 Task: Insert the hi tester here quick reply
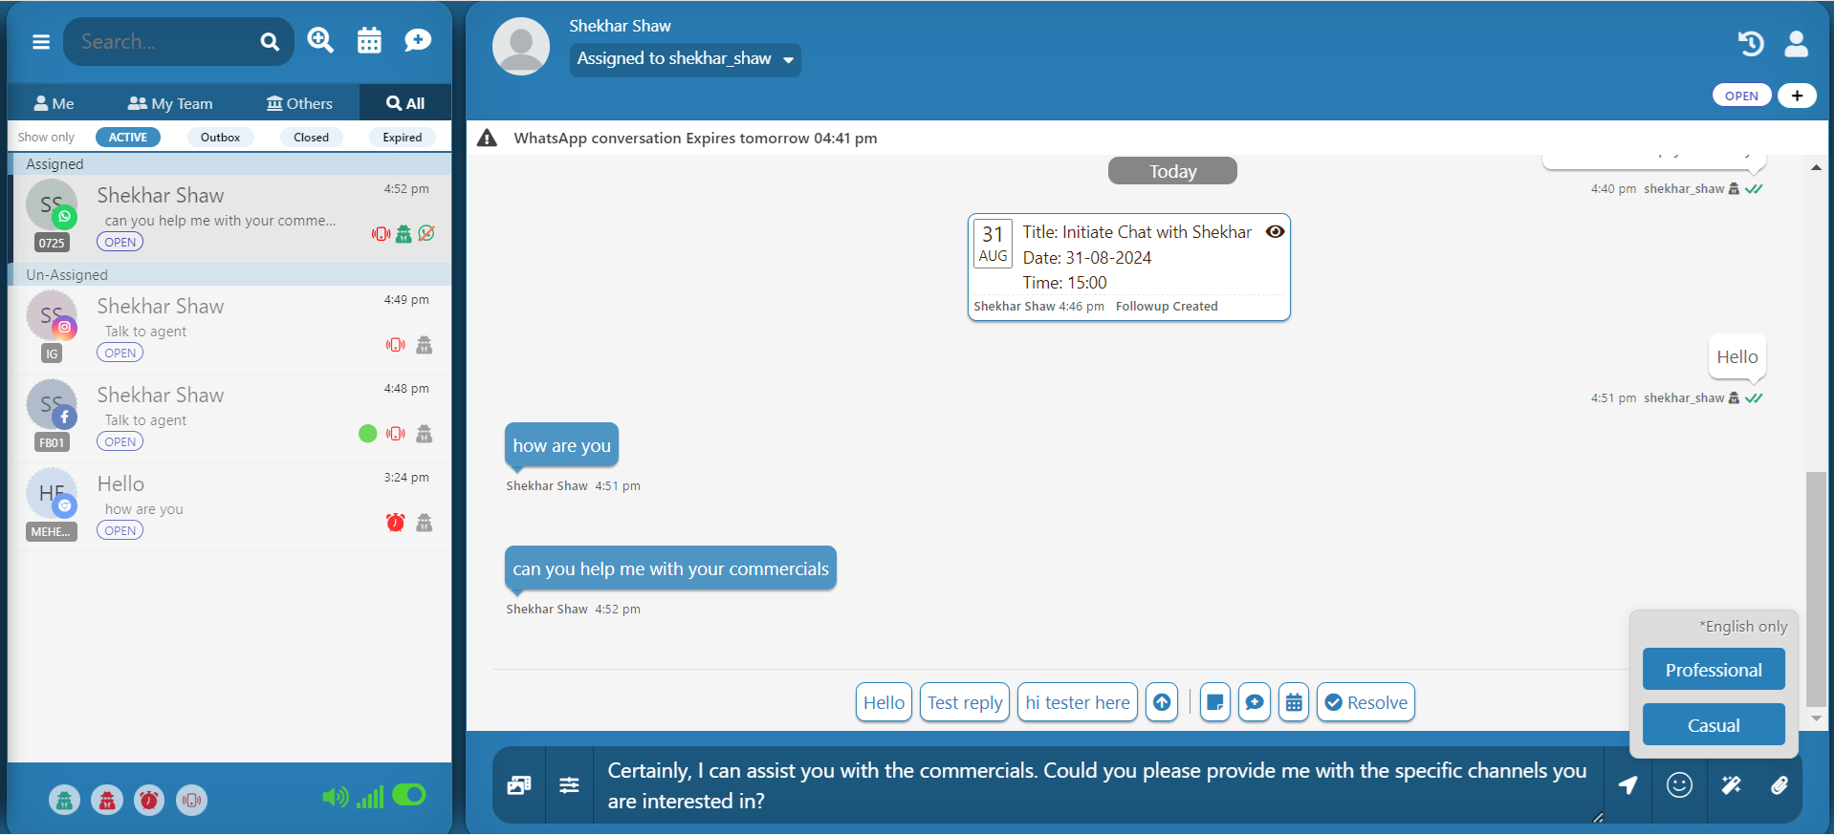(x=1078, y=702)
